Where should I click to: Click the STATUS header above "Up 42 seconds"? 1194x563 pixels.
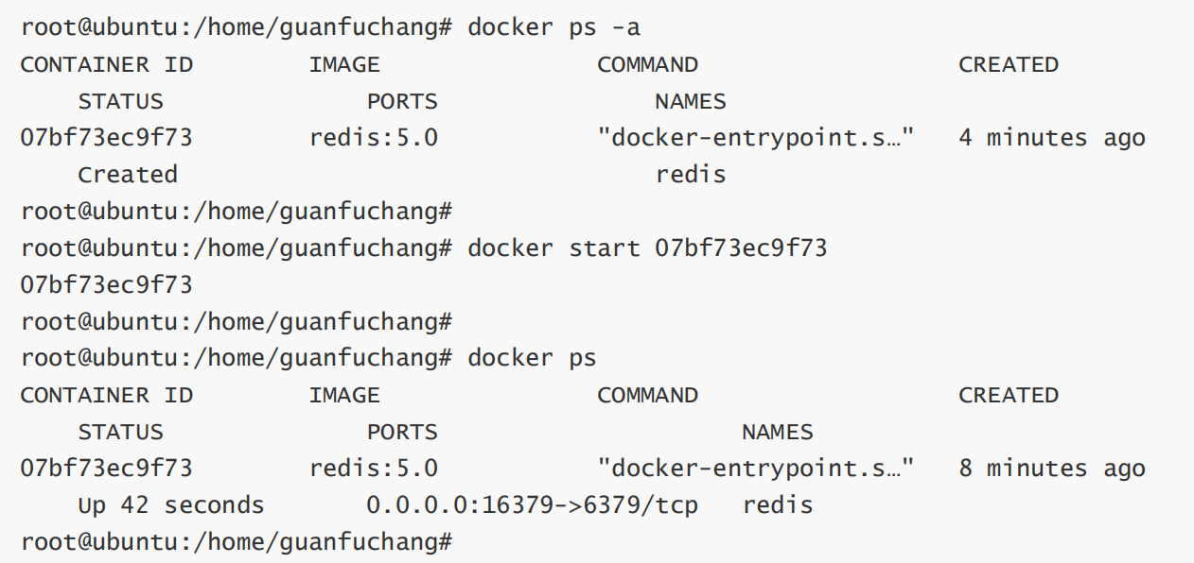(x=120, y=432)
